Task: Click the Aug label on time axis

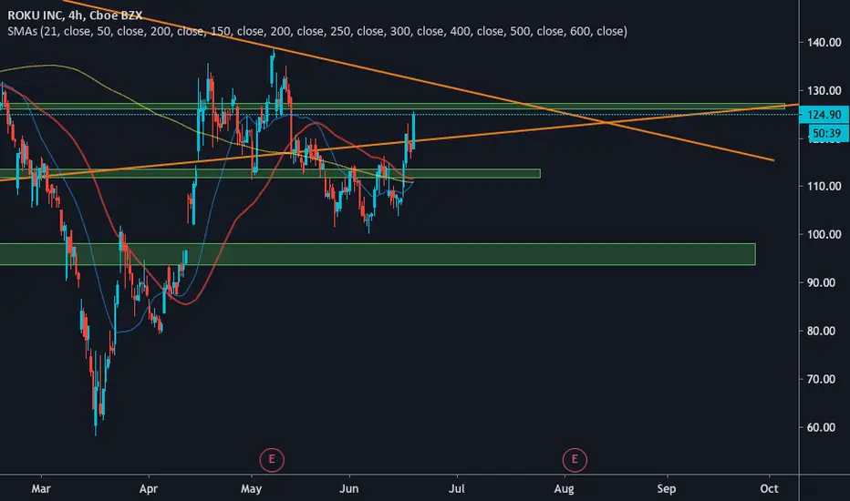Action: pyautogui.click(x=564, y=489)
